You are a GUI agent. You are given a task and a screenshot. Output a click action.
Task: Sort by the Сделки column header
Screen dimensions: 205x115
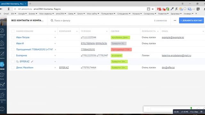coord(115,31)
